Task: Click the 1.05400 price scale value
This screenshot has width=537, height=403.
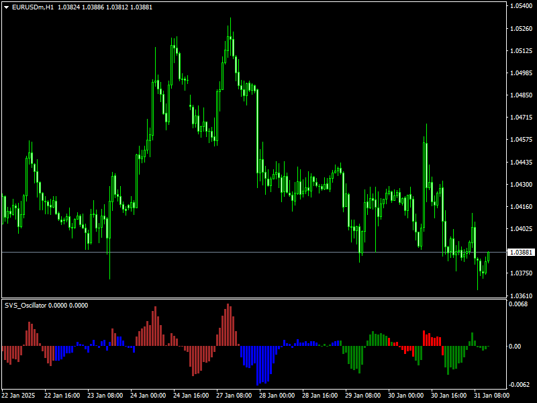Action: [x=522, y=6]
